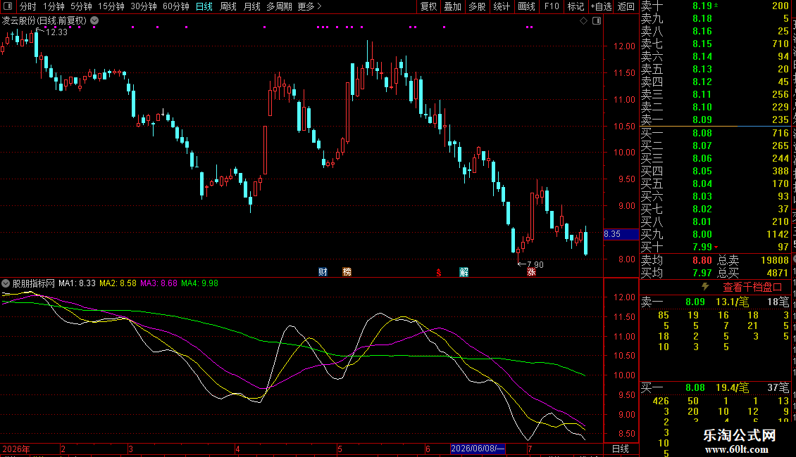Click the 标记 mark button

click(576, 6)
